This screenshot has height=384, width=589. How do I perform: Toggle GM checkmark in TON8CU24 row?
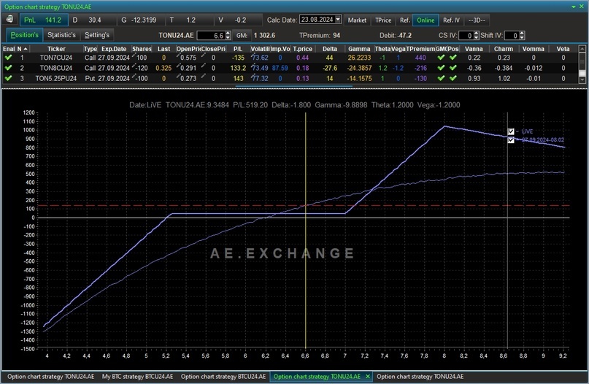coord(441,68)
